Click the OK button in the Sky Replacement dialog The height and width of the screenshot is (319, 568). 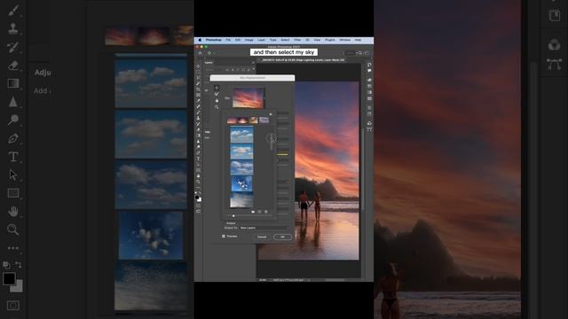(282, 237)
